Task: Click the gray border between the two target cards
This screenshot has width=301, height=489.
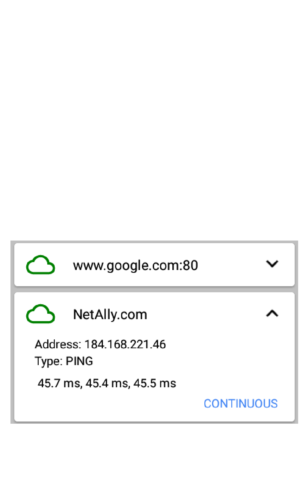Action: click(154, 289)
